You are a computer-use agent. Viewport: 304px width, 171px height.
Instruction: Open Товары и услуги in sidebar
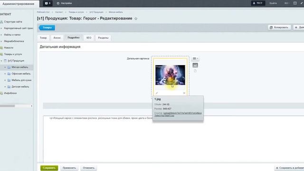pyautogui.click(x=13, y=54)
